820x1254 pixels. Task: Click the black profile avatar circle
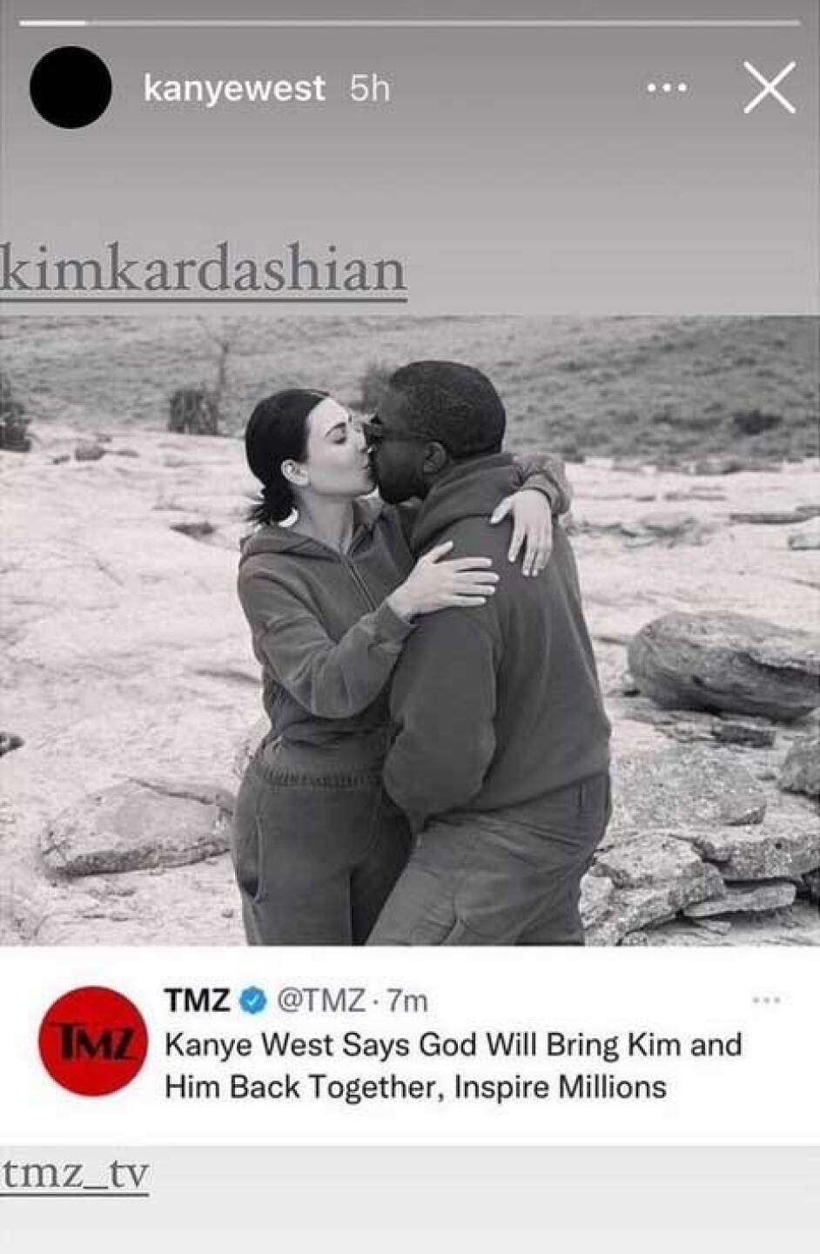coord(71,88)
